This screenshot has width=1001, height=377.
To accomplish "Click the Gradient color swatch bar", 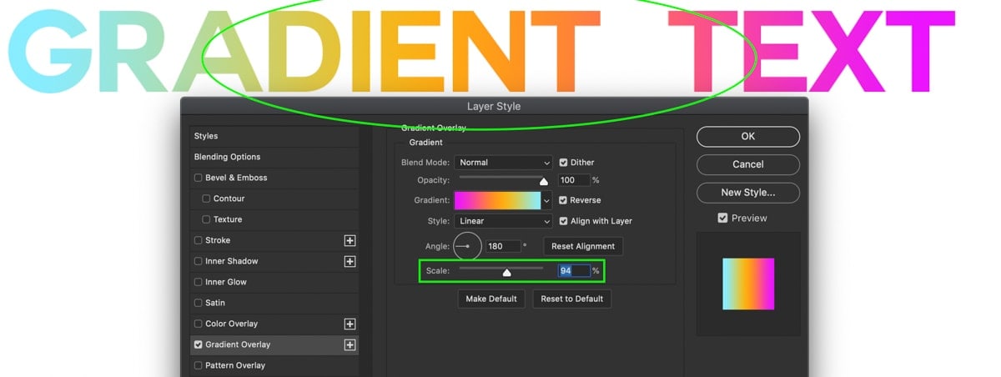I will pyautogui.click(x=497, y=200).
